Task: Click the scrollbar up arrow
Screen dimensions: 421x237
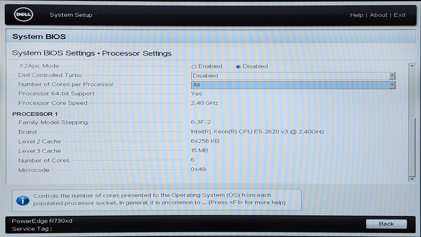Action: 412,66
